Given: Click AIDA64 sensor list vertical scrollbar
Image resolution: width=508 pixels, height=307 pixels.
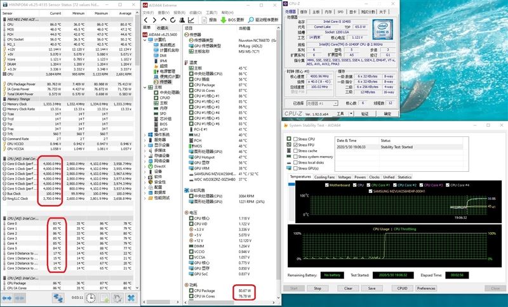Looking at the screenshot, I should 278,163.
